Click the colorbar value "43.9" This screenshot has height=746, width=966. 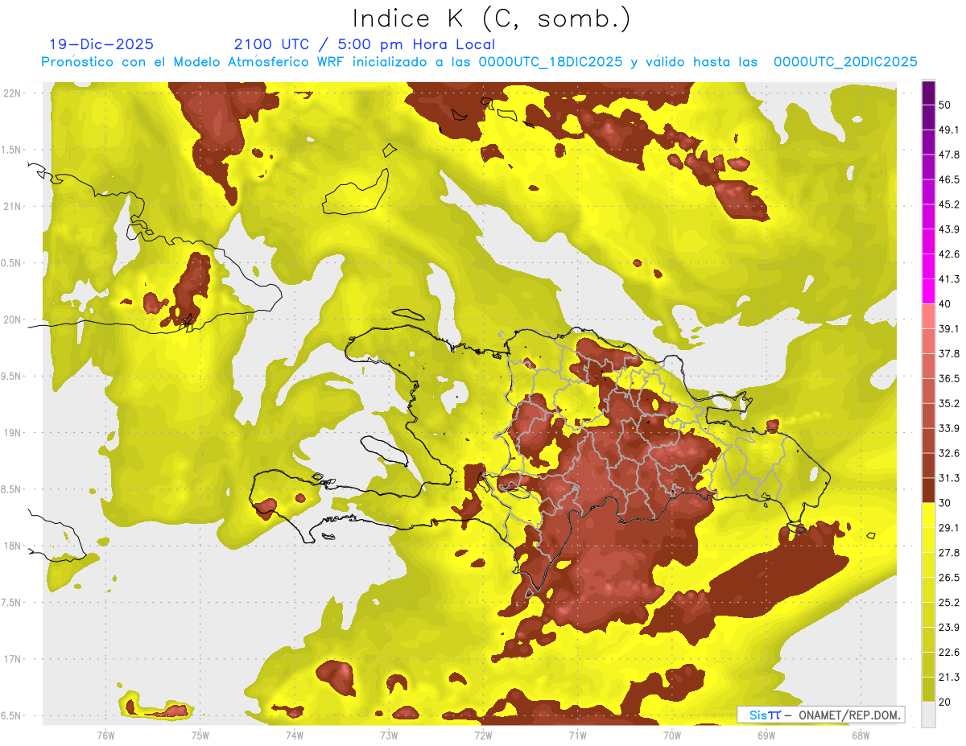tap(948, 229)
